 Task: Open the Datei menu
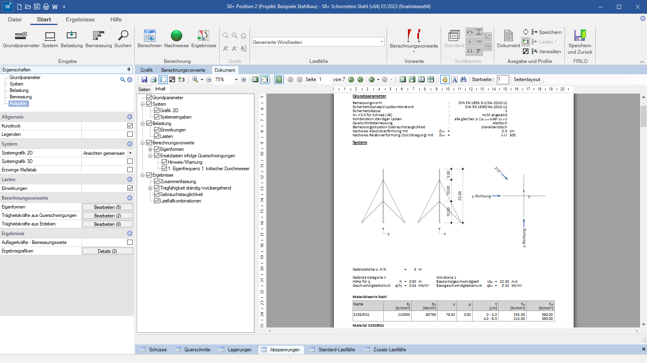pos(15,19)
